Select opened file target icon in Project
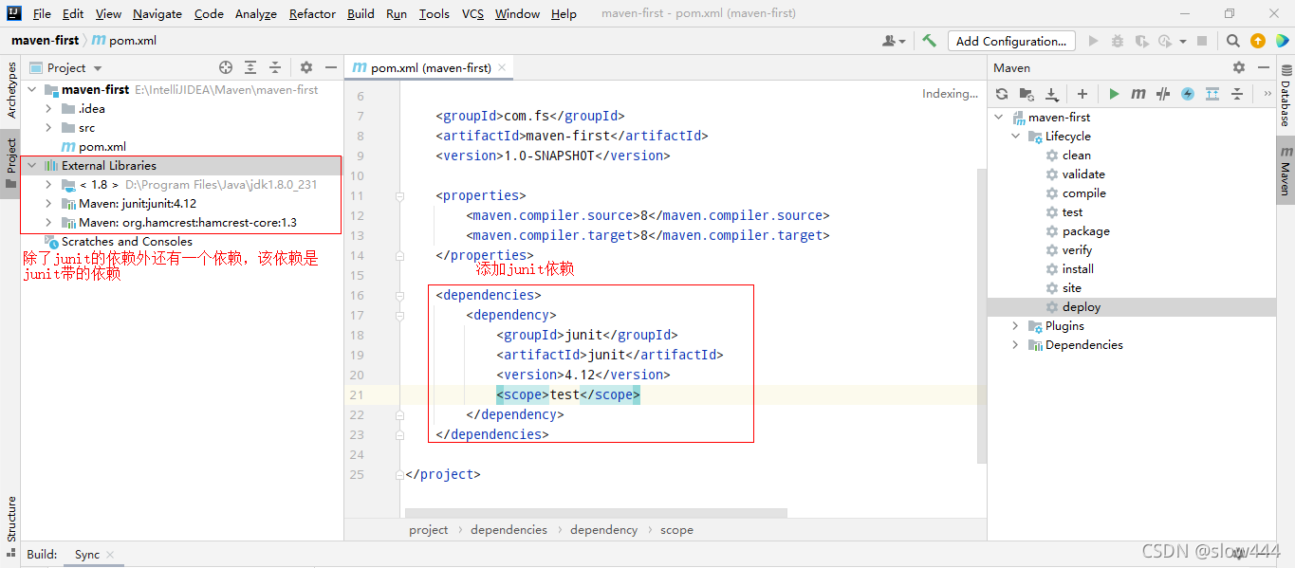Screen dimensions: 1295x568 (226, 67)
